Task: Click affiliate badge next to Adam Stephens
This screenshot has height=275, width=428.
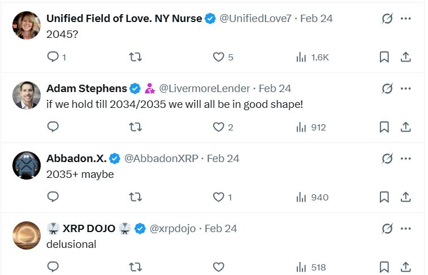Action: point(150,89)
